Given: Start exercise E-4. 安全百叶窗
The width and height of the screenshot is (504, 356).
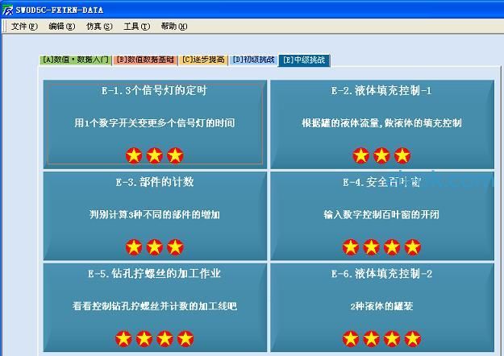Looking at the screenshot, I should point(381,215).
